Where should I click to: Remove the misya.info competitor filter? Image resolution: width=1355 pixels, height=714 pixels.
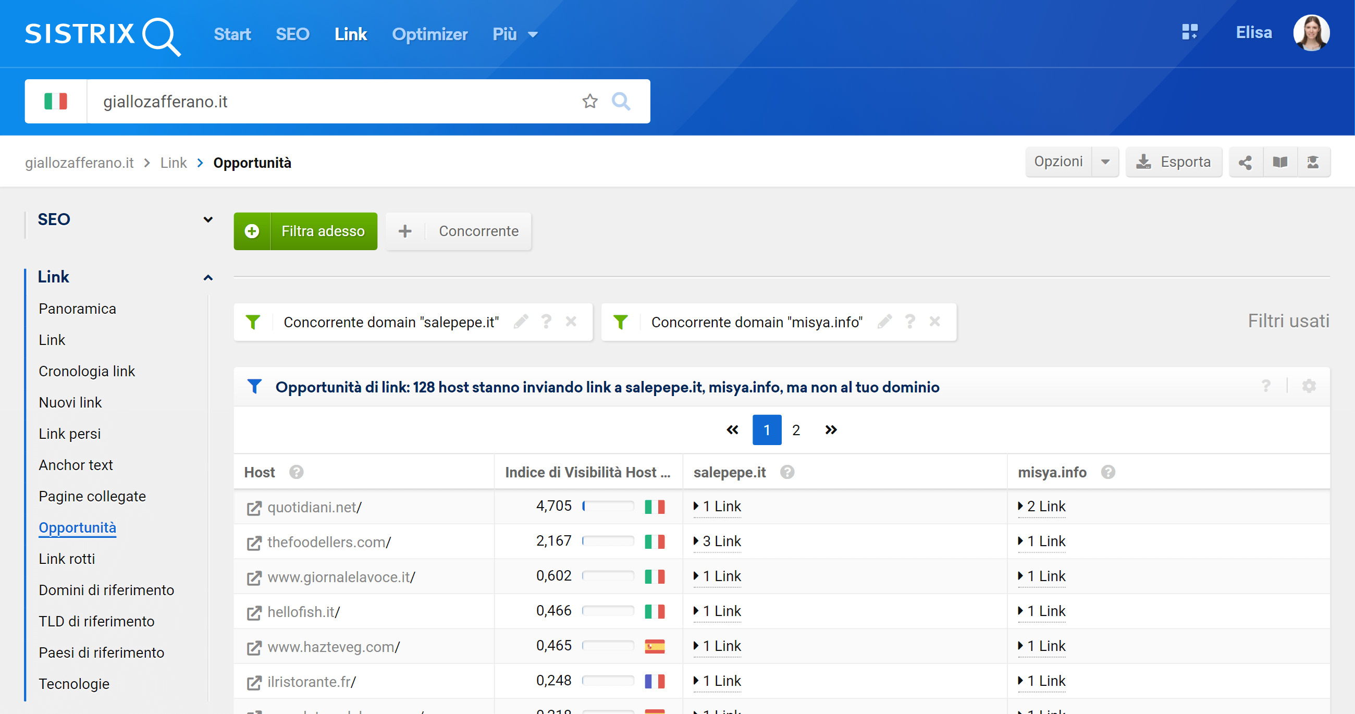[934, 322]
